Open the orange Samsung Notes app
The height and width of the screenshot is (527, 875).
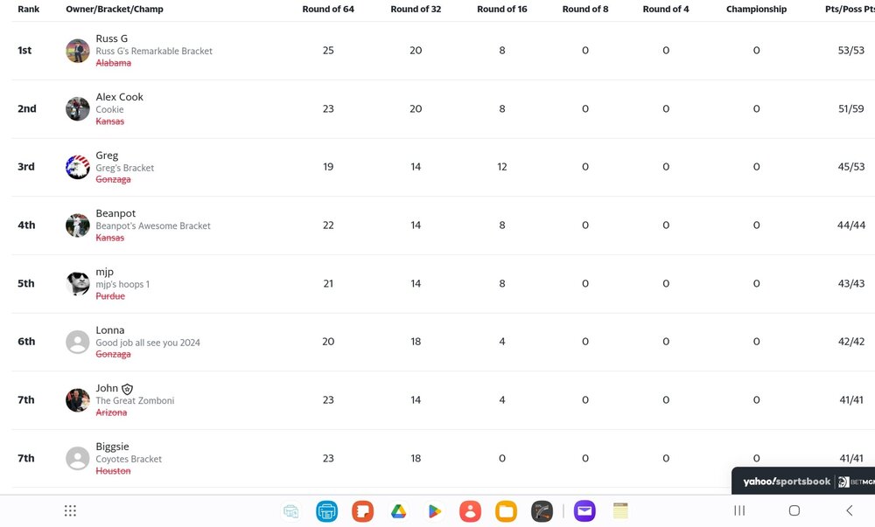[x=363, y=511]
